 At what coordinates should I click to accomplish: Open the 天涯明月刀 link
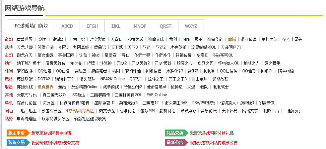tap(230, 47)
